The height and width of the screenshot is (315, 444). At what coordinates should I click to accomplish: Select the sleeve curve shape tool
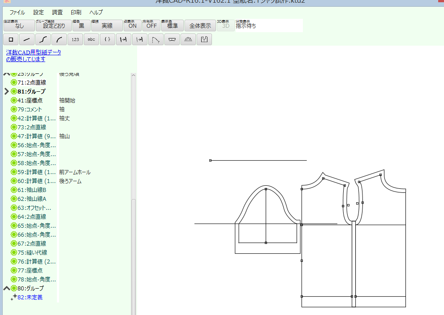click(x=156, y=39)
